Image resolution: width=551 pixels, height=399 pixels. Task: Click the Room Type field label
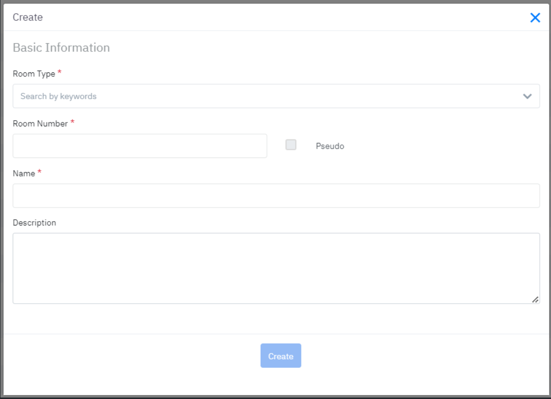coord(34,74)
